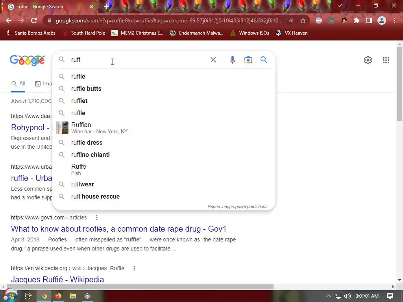This screenshot has width=403, height=302.
Task: Show hidden system tray icons
Action: coord(329,296)
